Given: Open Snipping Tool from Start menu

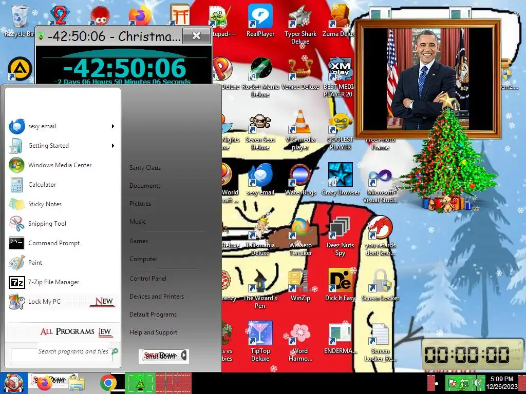Looking at the screenshot, I should click(x=62, y=224).
